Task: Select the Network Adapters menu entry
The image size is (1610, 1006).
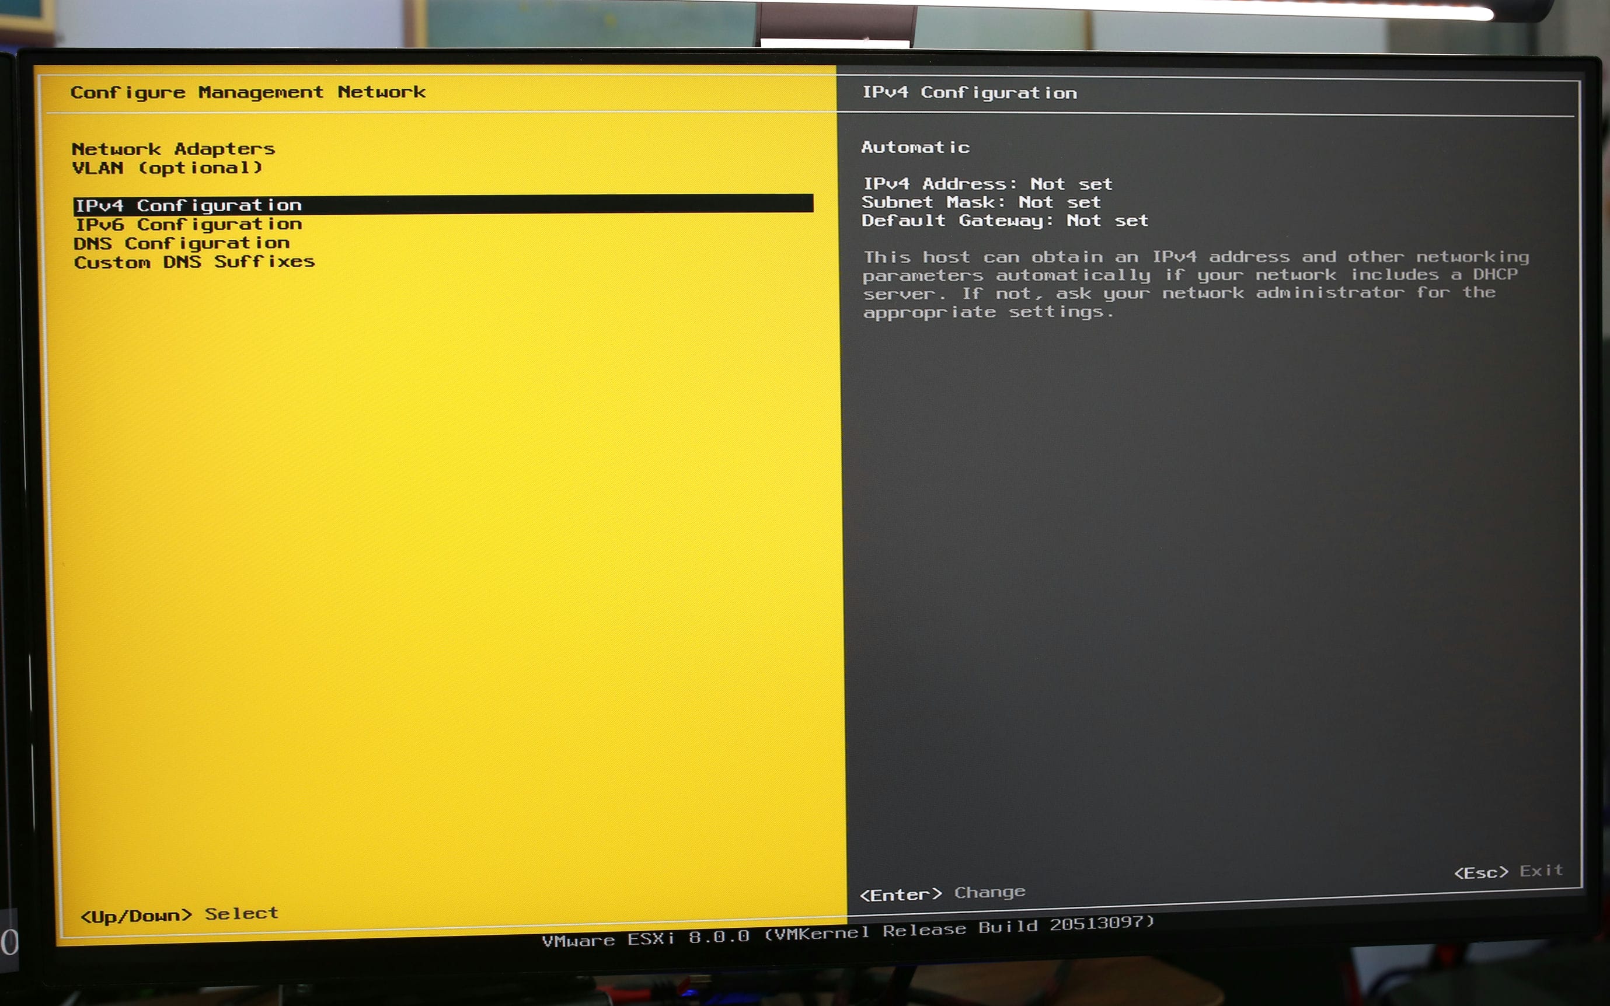Action: [173, 148]
